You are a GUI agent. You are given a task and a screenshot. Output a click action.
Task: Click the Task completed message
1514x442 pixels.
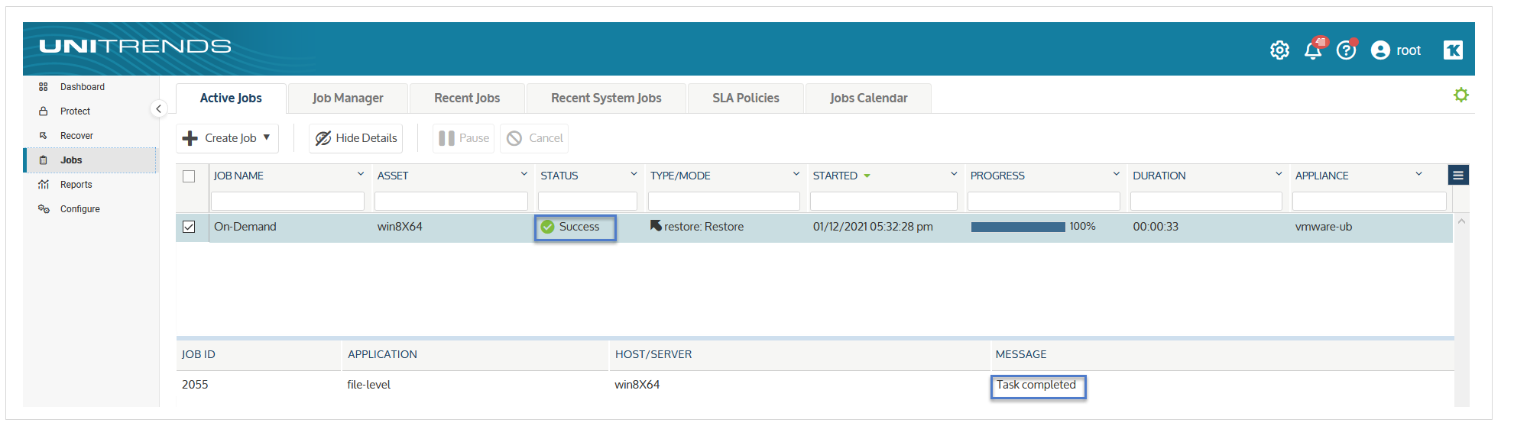(x=1036, y=385)
